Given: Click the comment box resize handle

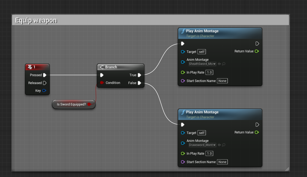Looking at the screenshot, I should 287,169.
